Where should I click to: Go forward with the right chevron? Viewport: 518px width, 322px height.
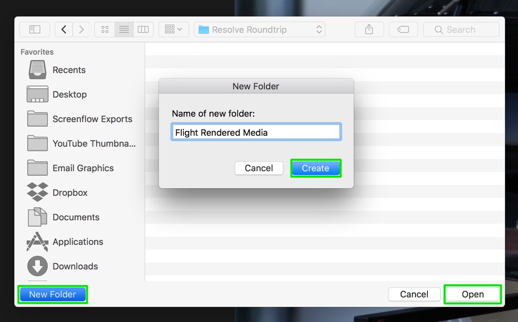click(x=81, y=30)
